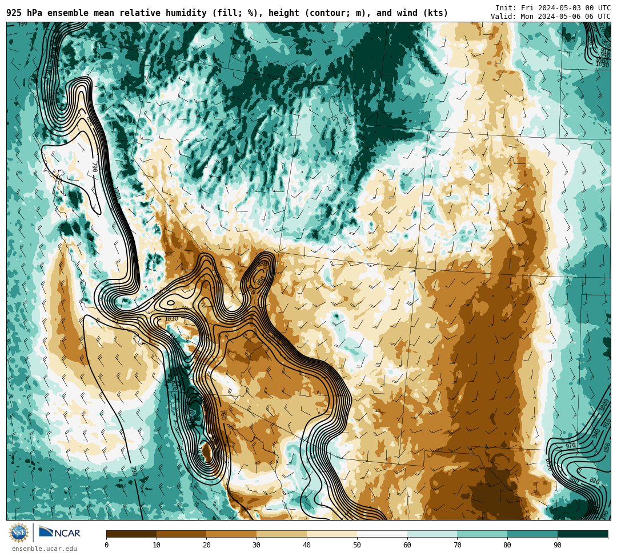Click the 760 height contour label
Image resolution: width=617 pixels, height=556 pixels.
point(223,415)
